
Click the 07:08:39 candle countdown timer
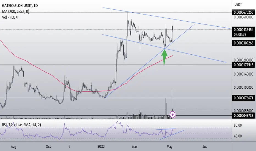[240, 34]
